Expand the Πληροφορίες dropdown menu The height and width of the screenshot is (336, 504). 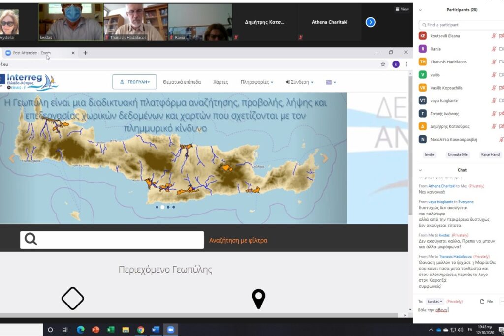257,82
